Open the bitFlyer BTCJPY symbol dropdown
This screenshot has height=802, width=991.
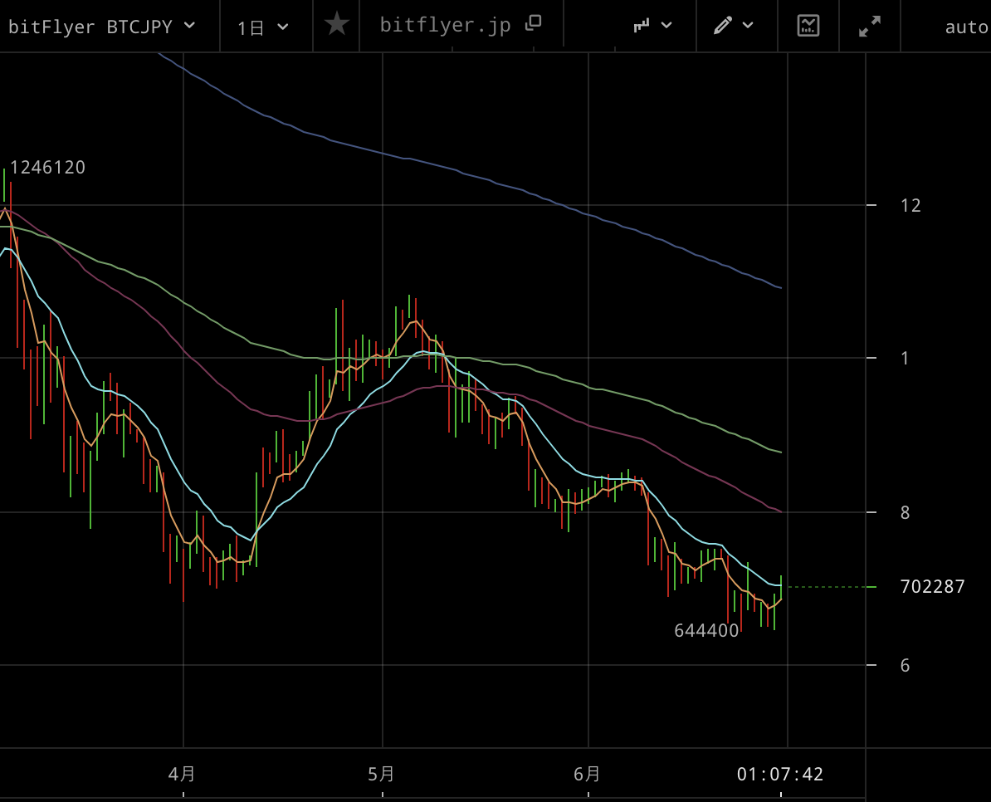coord(102,27)
